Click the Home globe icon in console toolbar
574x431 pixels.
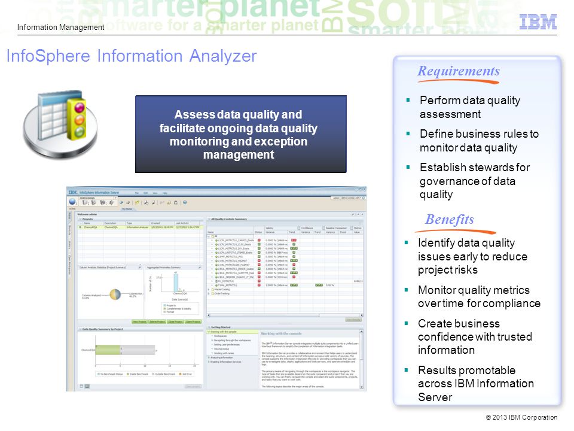pyautogui.click(x=72, y=202)
